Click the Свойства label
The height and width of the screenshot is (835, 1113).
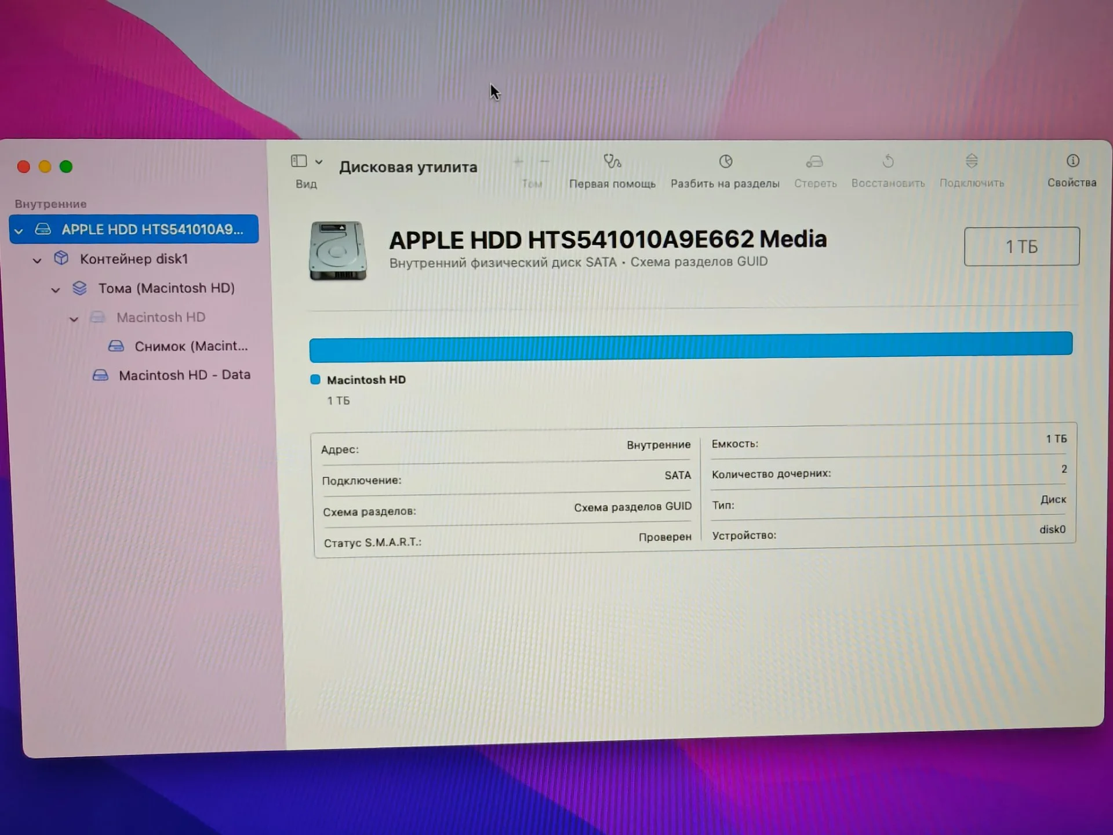coord(1072,183)
